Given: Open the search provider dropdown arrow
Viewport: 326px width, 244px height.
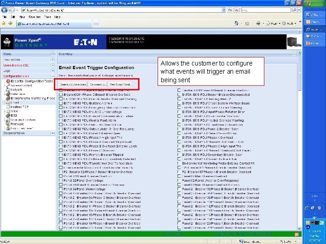Looking at the screenshot, I should (x=299, y=10).
